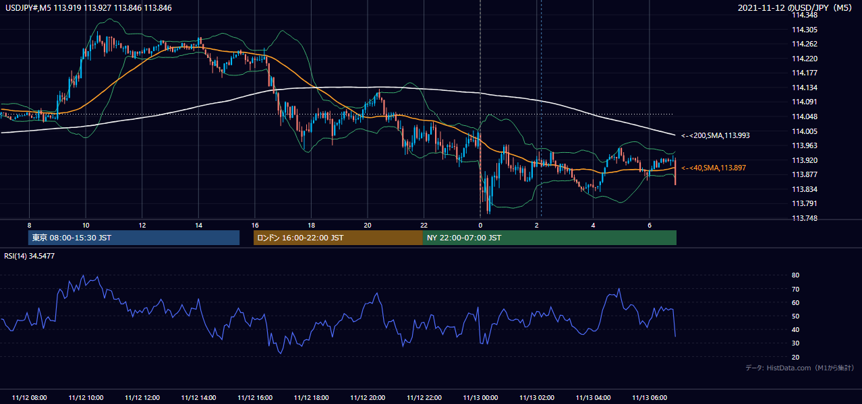This screenshot has height=404, width=862.
Task: Click the 11/12 16:00 time axis label
Action: pos(255,398)
